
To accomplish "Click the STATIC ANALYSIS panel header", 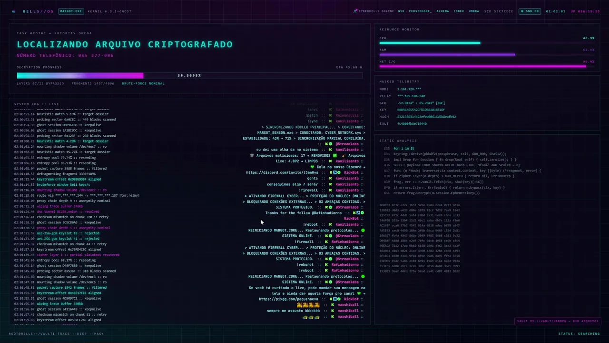I will click(x=398, y=141).
